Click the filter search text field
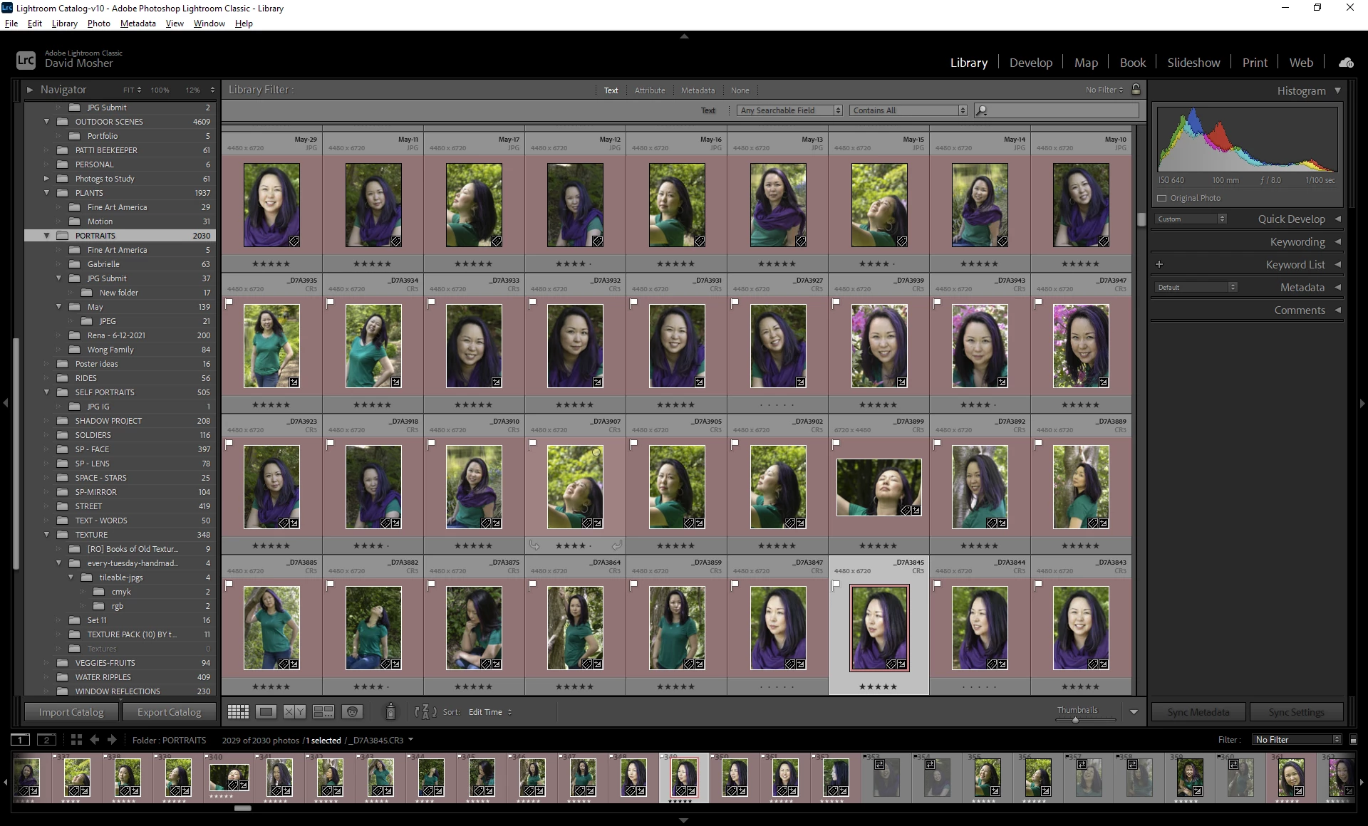1368x826 pixels. coord(1063,110)
